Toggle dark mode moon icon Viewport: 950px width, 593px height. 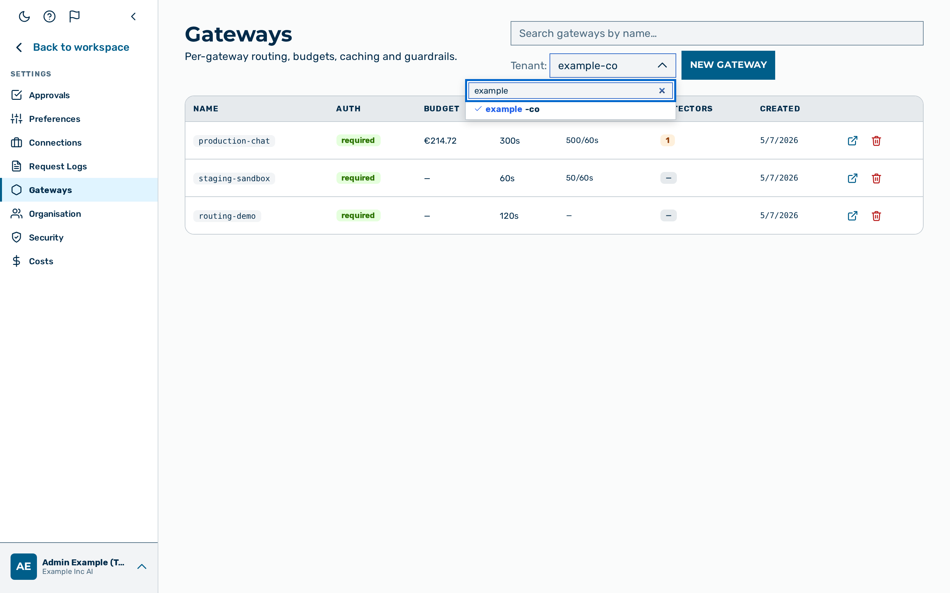(24, 16)
